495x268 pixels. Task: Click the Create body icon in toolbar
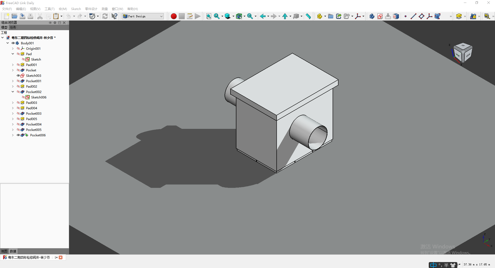(x=372, y=16)
